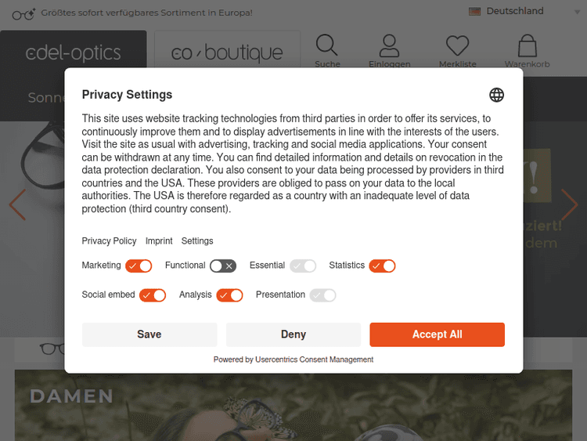
Task: Go to previous slide with left arrow
Action: (17, 204)
